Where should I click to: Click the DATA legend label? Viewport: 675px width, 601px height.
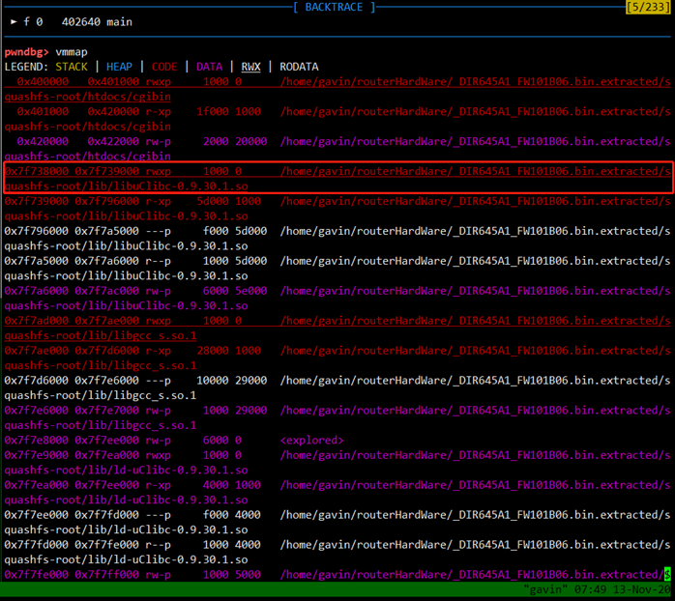[209, 67]
